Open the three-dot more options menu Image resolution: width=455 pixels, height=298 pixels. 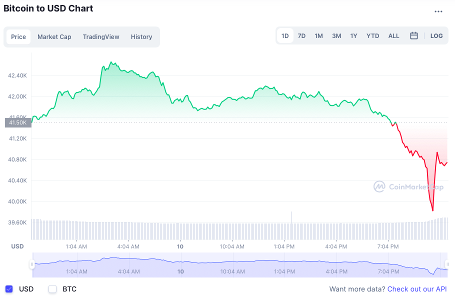point(438,11)
